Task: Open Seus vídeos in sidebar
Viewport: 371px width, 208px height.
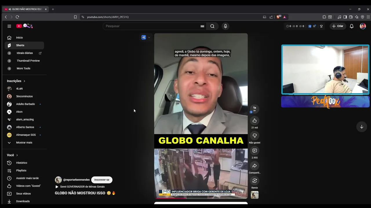Action: tap(24, 194)
